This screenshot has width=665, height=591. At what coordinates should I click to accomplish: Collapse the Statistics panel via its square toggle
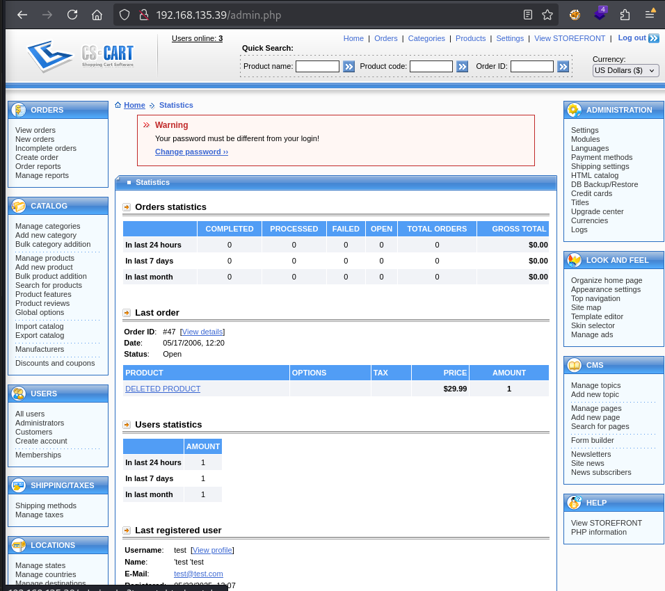[129, 181]
